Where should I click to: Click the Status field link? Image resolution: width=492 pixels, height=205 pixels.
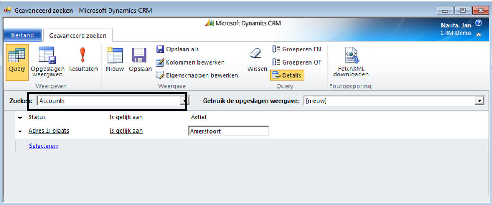(37, 117)
